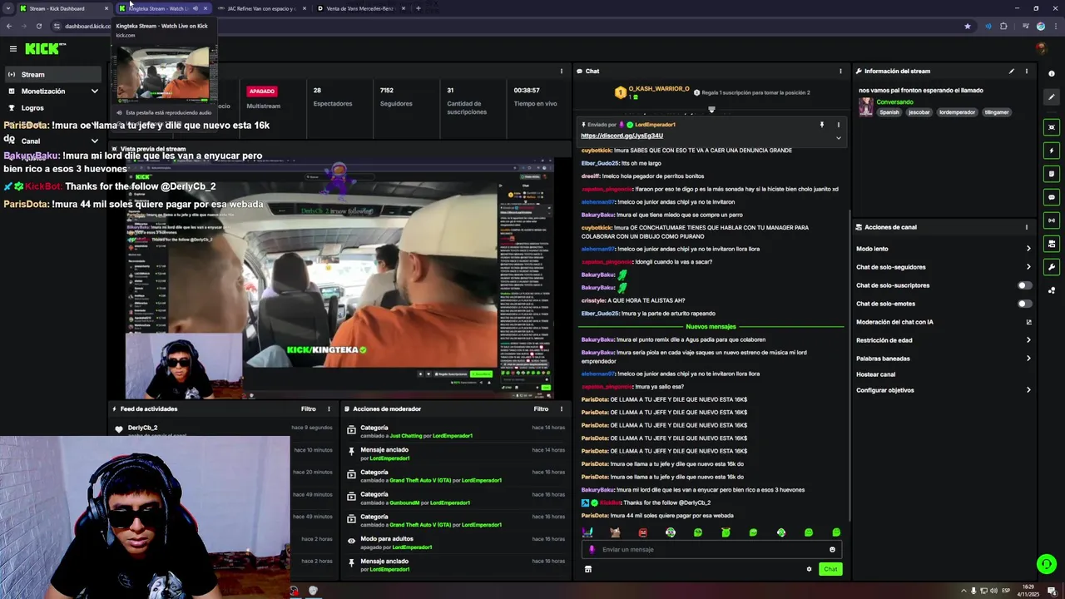Screen dimensions: 1065x599
Task: Collapse the gift leaderboard arrow in chat
Action: (x=711, y=109)
